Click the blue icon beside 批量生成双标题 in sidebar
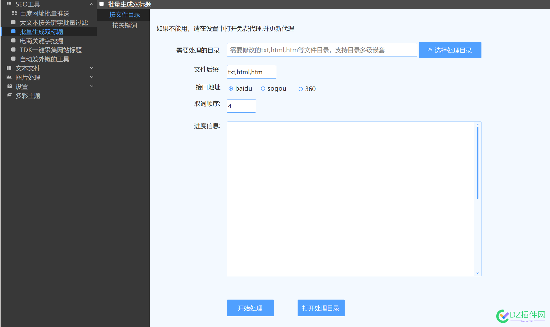The image size is (550, 327). (13, 31)
